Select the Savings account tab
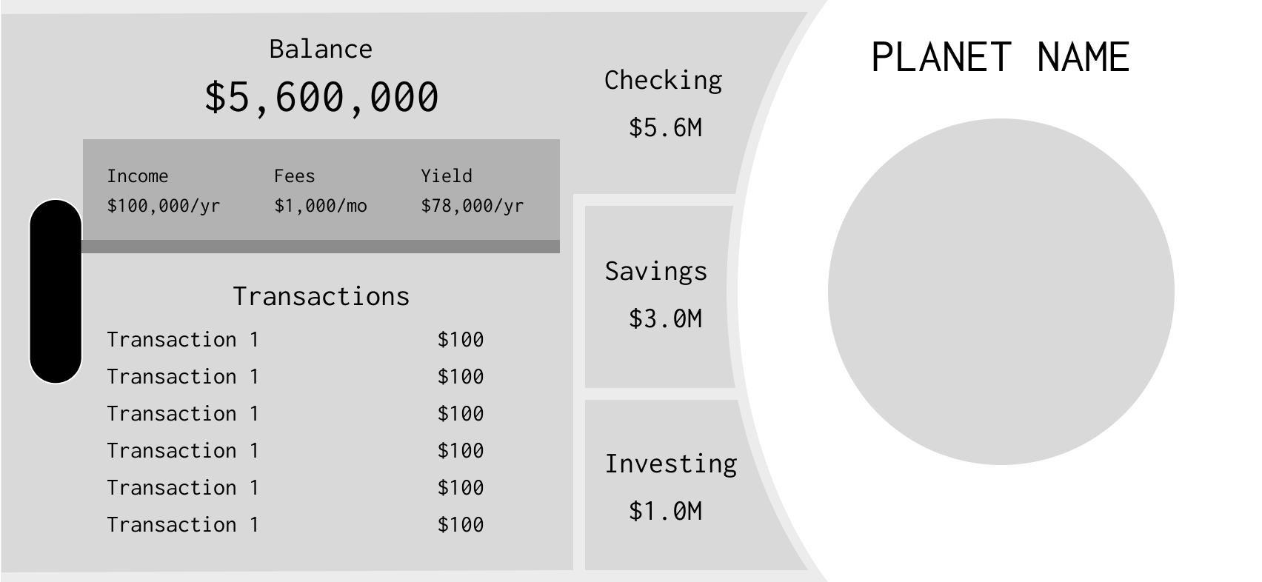The image size is (1262, 582). (x=659, y=296)
